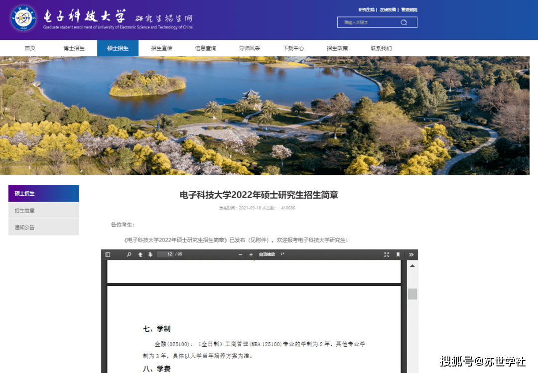Expand more PDF tools with the double chevron
The width and height of the screenshot is (538, 373).
(x=411, y=254)
